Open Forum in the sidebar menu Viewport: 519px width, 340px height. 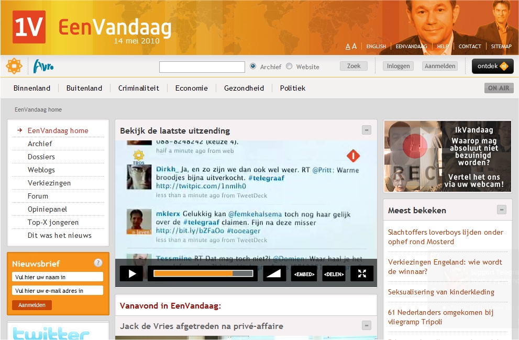[38, 196]
